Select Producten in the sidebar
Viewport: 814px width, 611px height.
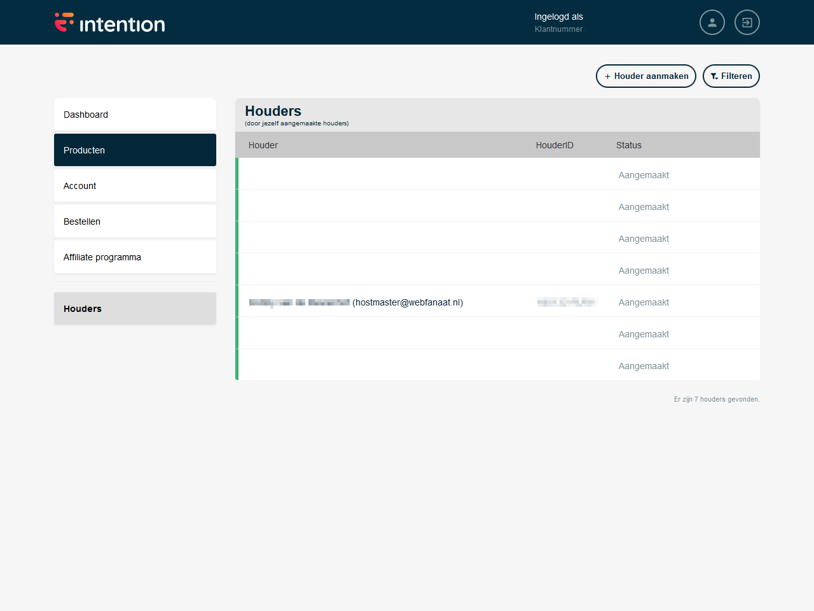[135, 150]
